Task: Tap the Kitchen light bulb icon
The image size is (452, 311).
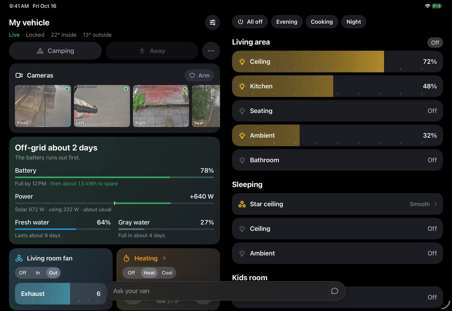Action: [242, 86]
